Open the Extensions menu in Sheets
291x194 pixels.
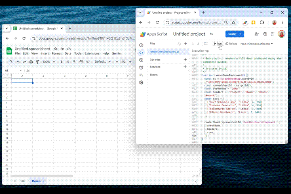click(x=92, y=53)
